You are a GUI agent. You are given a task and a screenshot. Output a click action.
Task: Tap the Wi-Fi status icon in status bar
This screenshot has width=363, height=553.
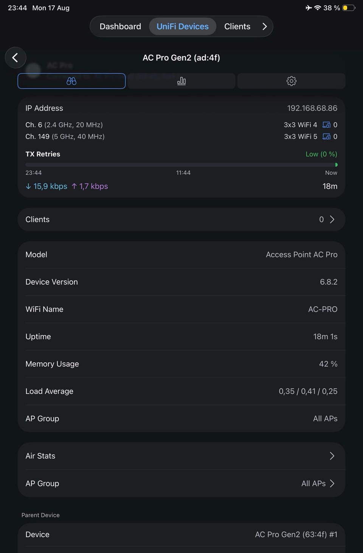[x=318, y=8]
